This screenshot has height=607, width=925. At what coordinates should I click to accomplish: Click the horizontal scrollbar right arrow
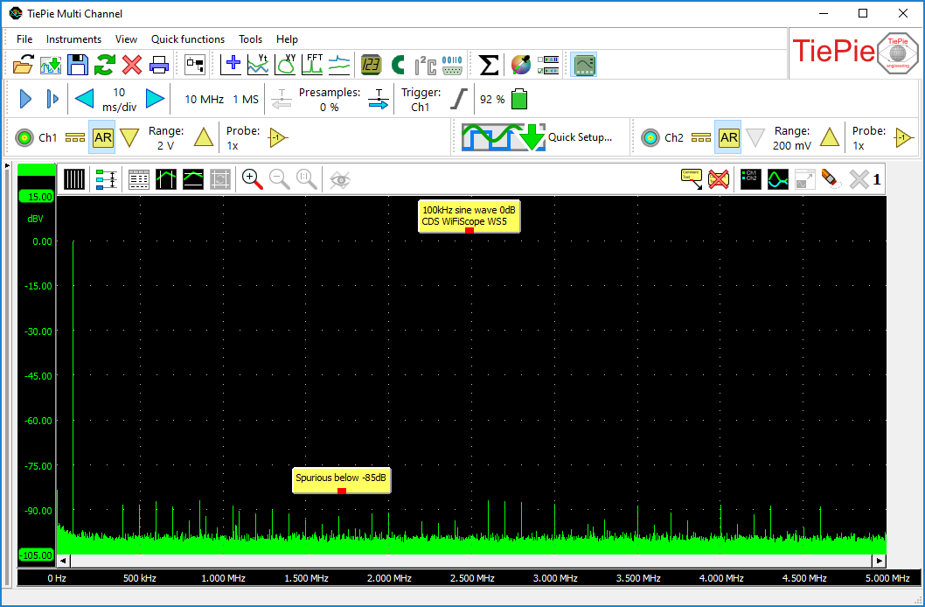click(879, 561)
